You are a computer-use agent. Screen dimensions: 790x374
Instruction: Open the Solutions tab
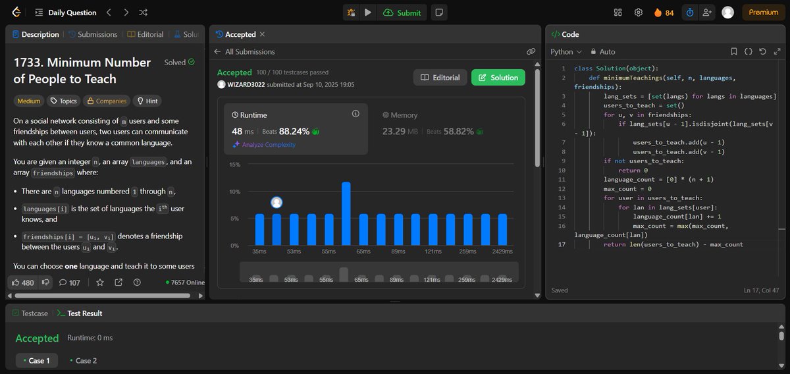click(x=186, y=34)
